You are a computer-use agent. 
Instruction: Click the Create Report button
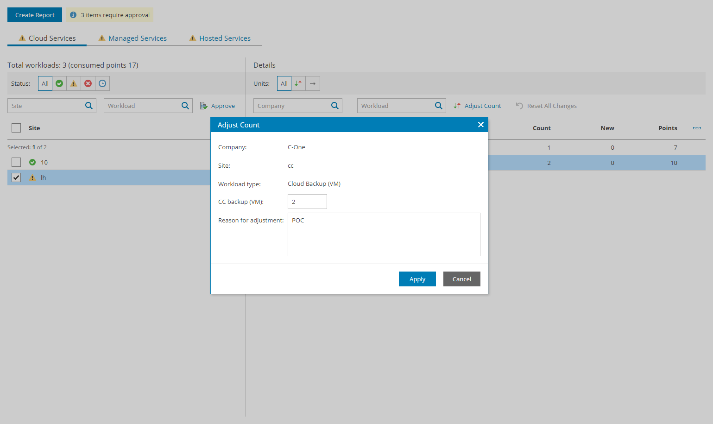click(x=34, y=14)
